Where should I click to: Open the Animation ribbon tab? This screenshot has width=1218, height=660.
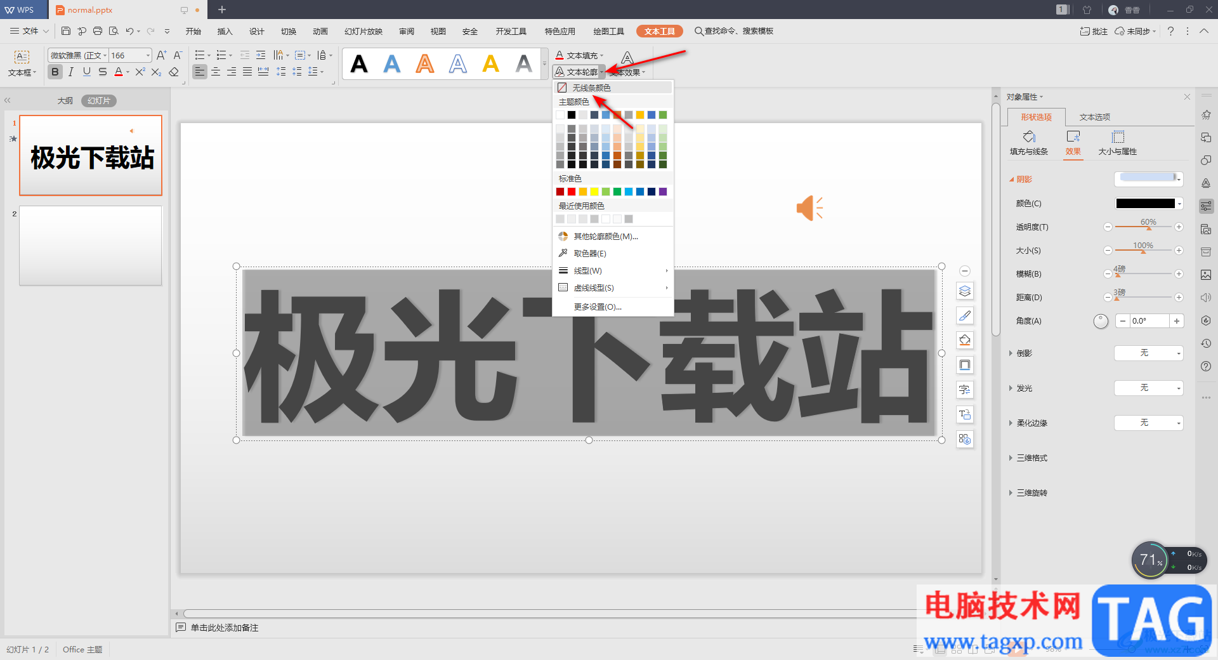pos(320,31)
